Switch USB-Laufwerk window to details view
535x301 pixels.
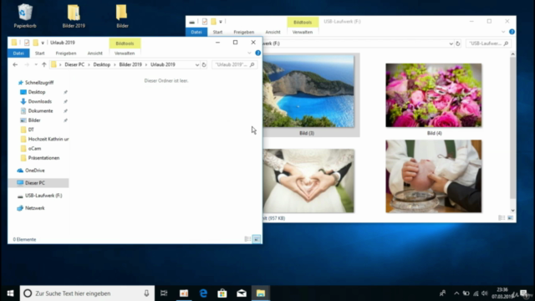pos(502,217)
